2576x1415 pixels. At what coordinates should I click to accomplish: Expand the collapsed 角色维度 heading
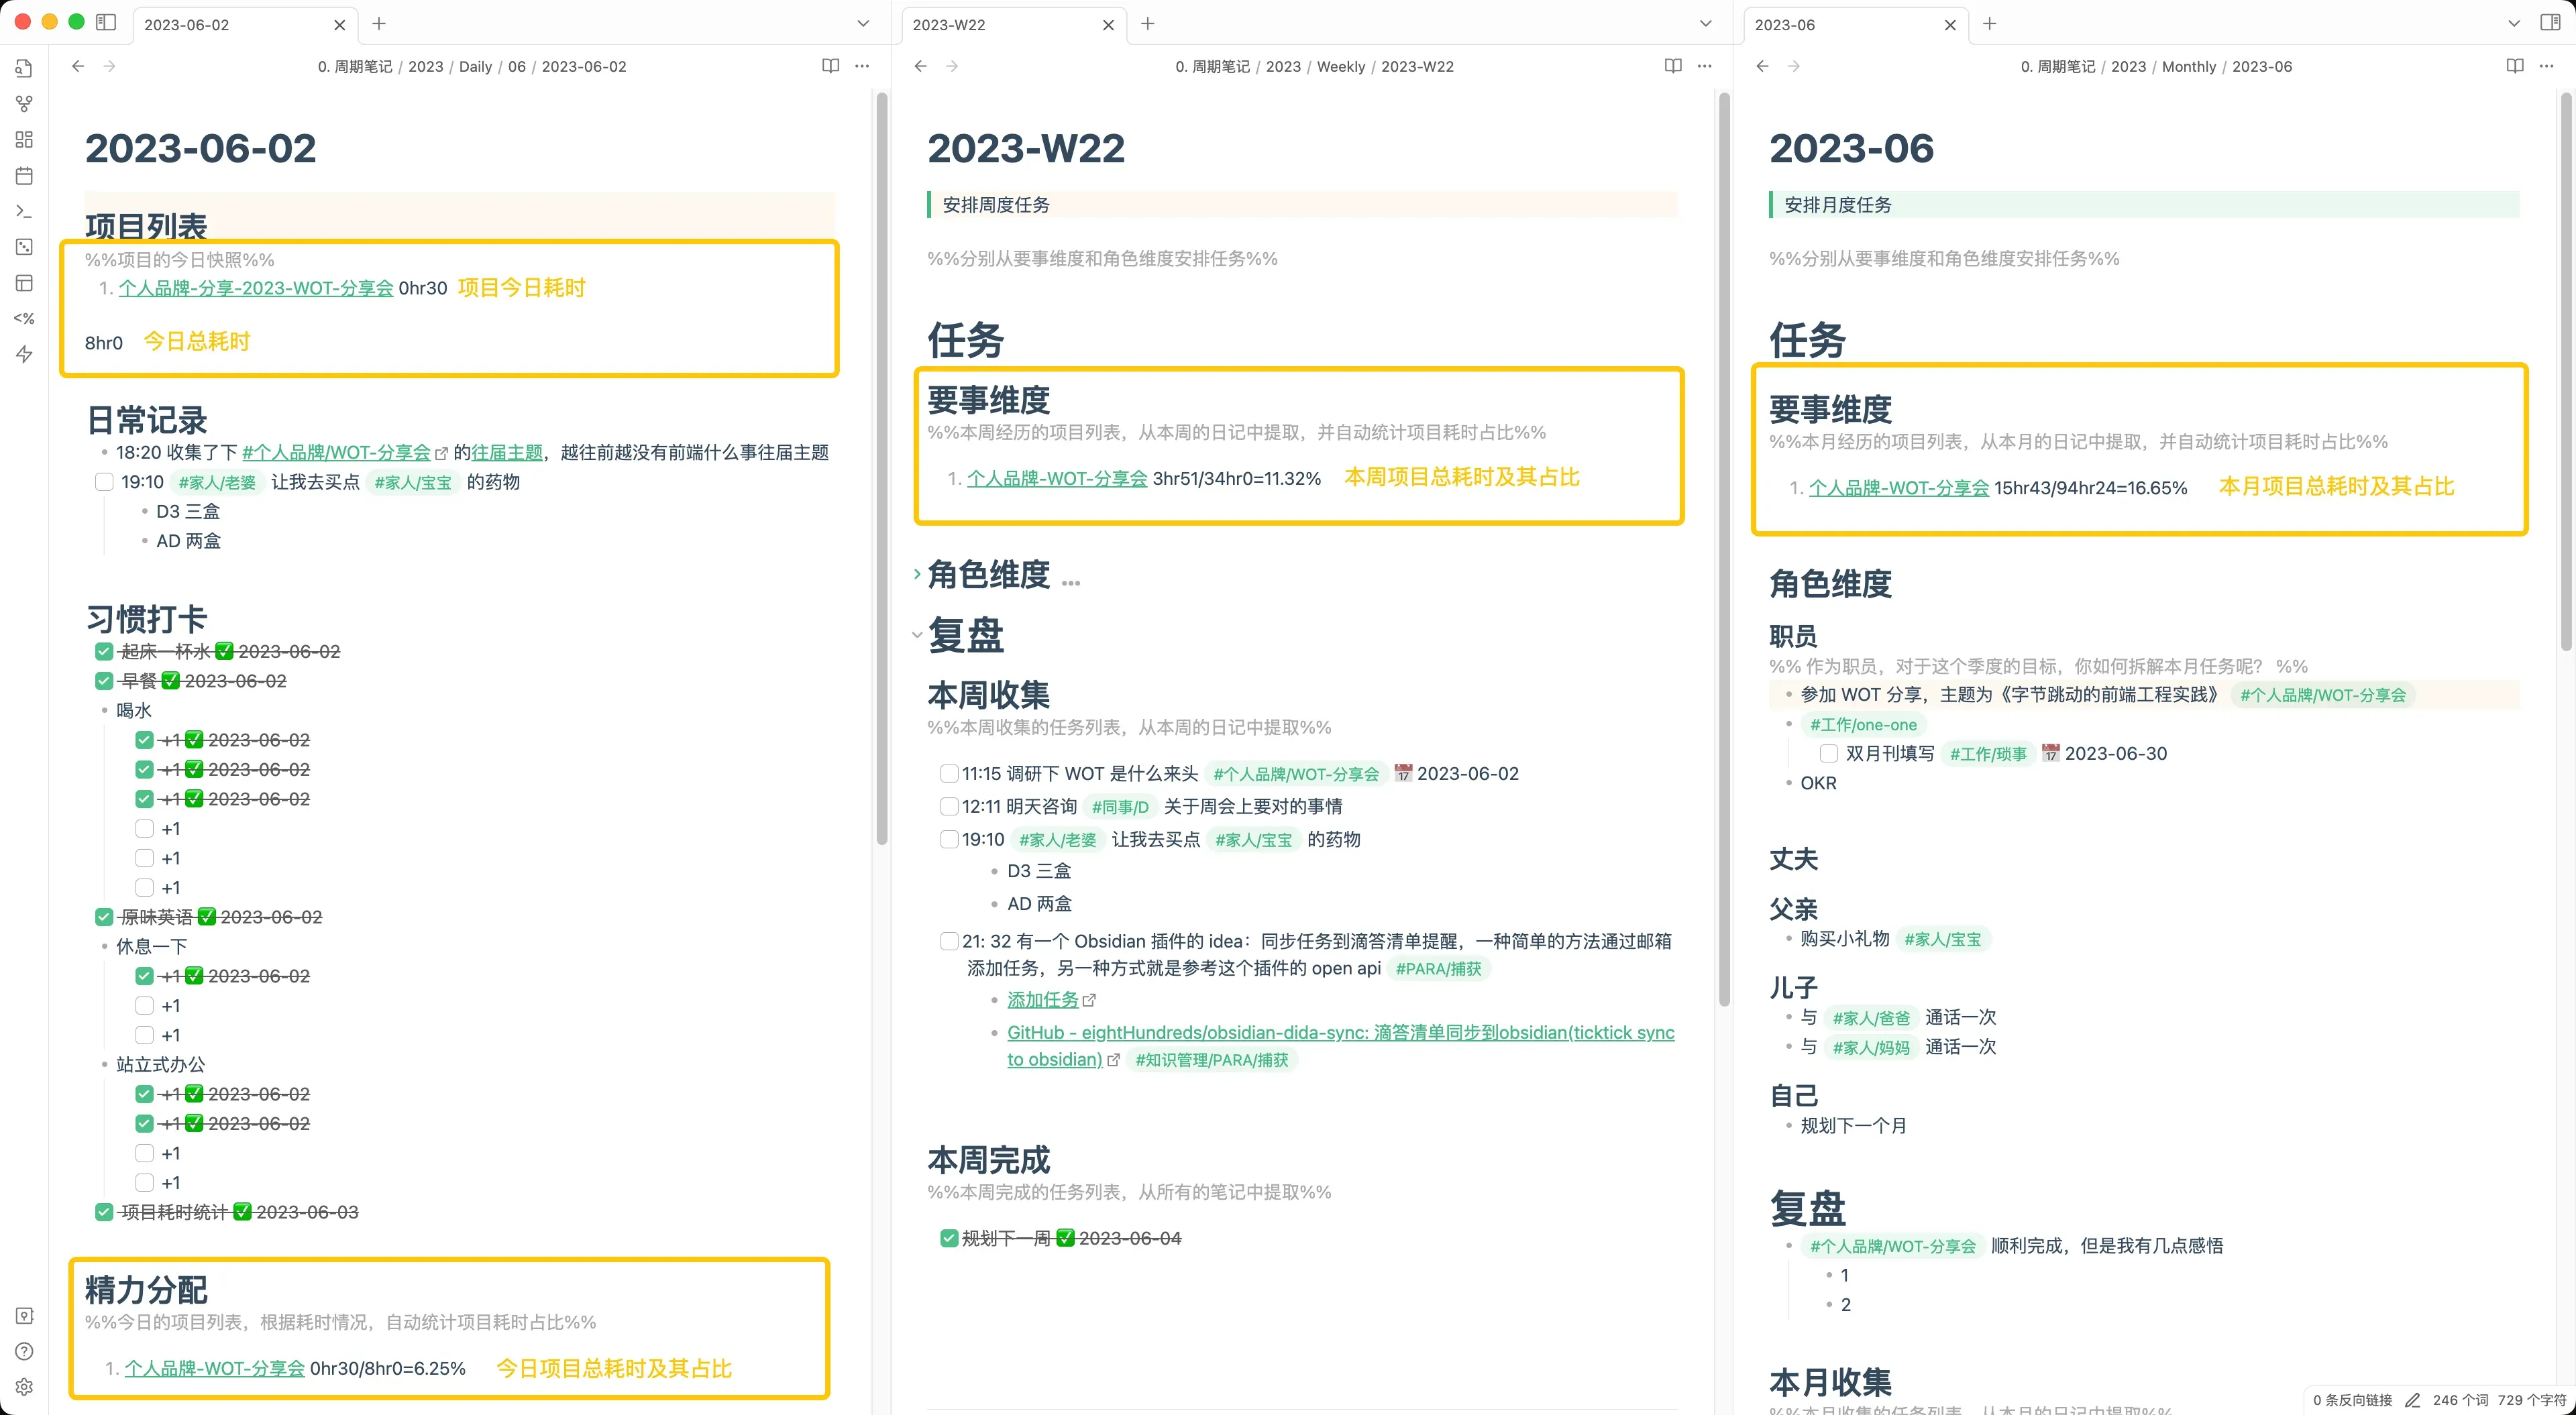[x=917, y=575]
